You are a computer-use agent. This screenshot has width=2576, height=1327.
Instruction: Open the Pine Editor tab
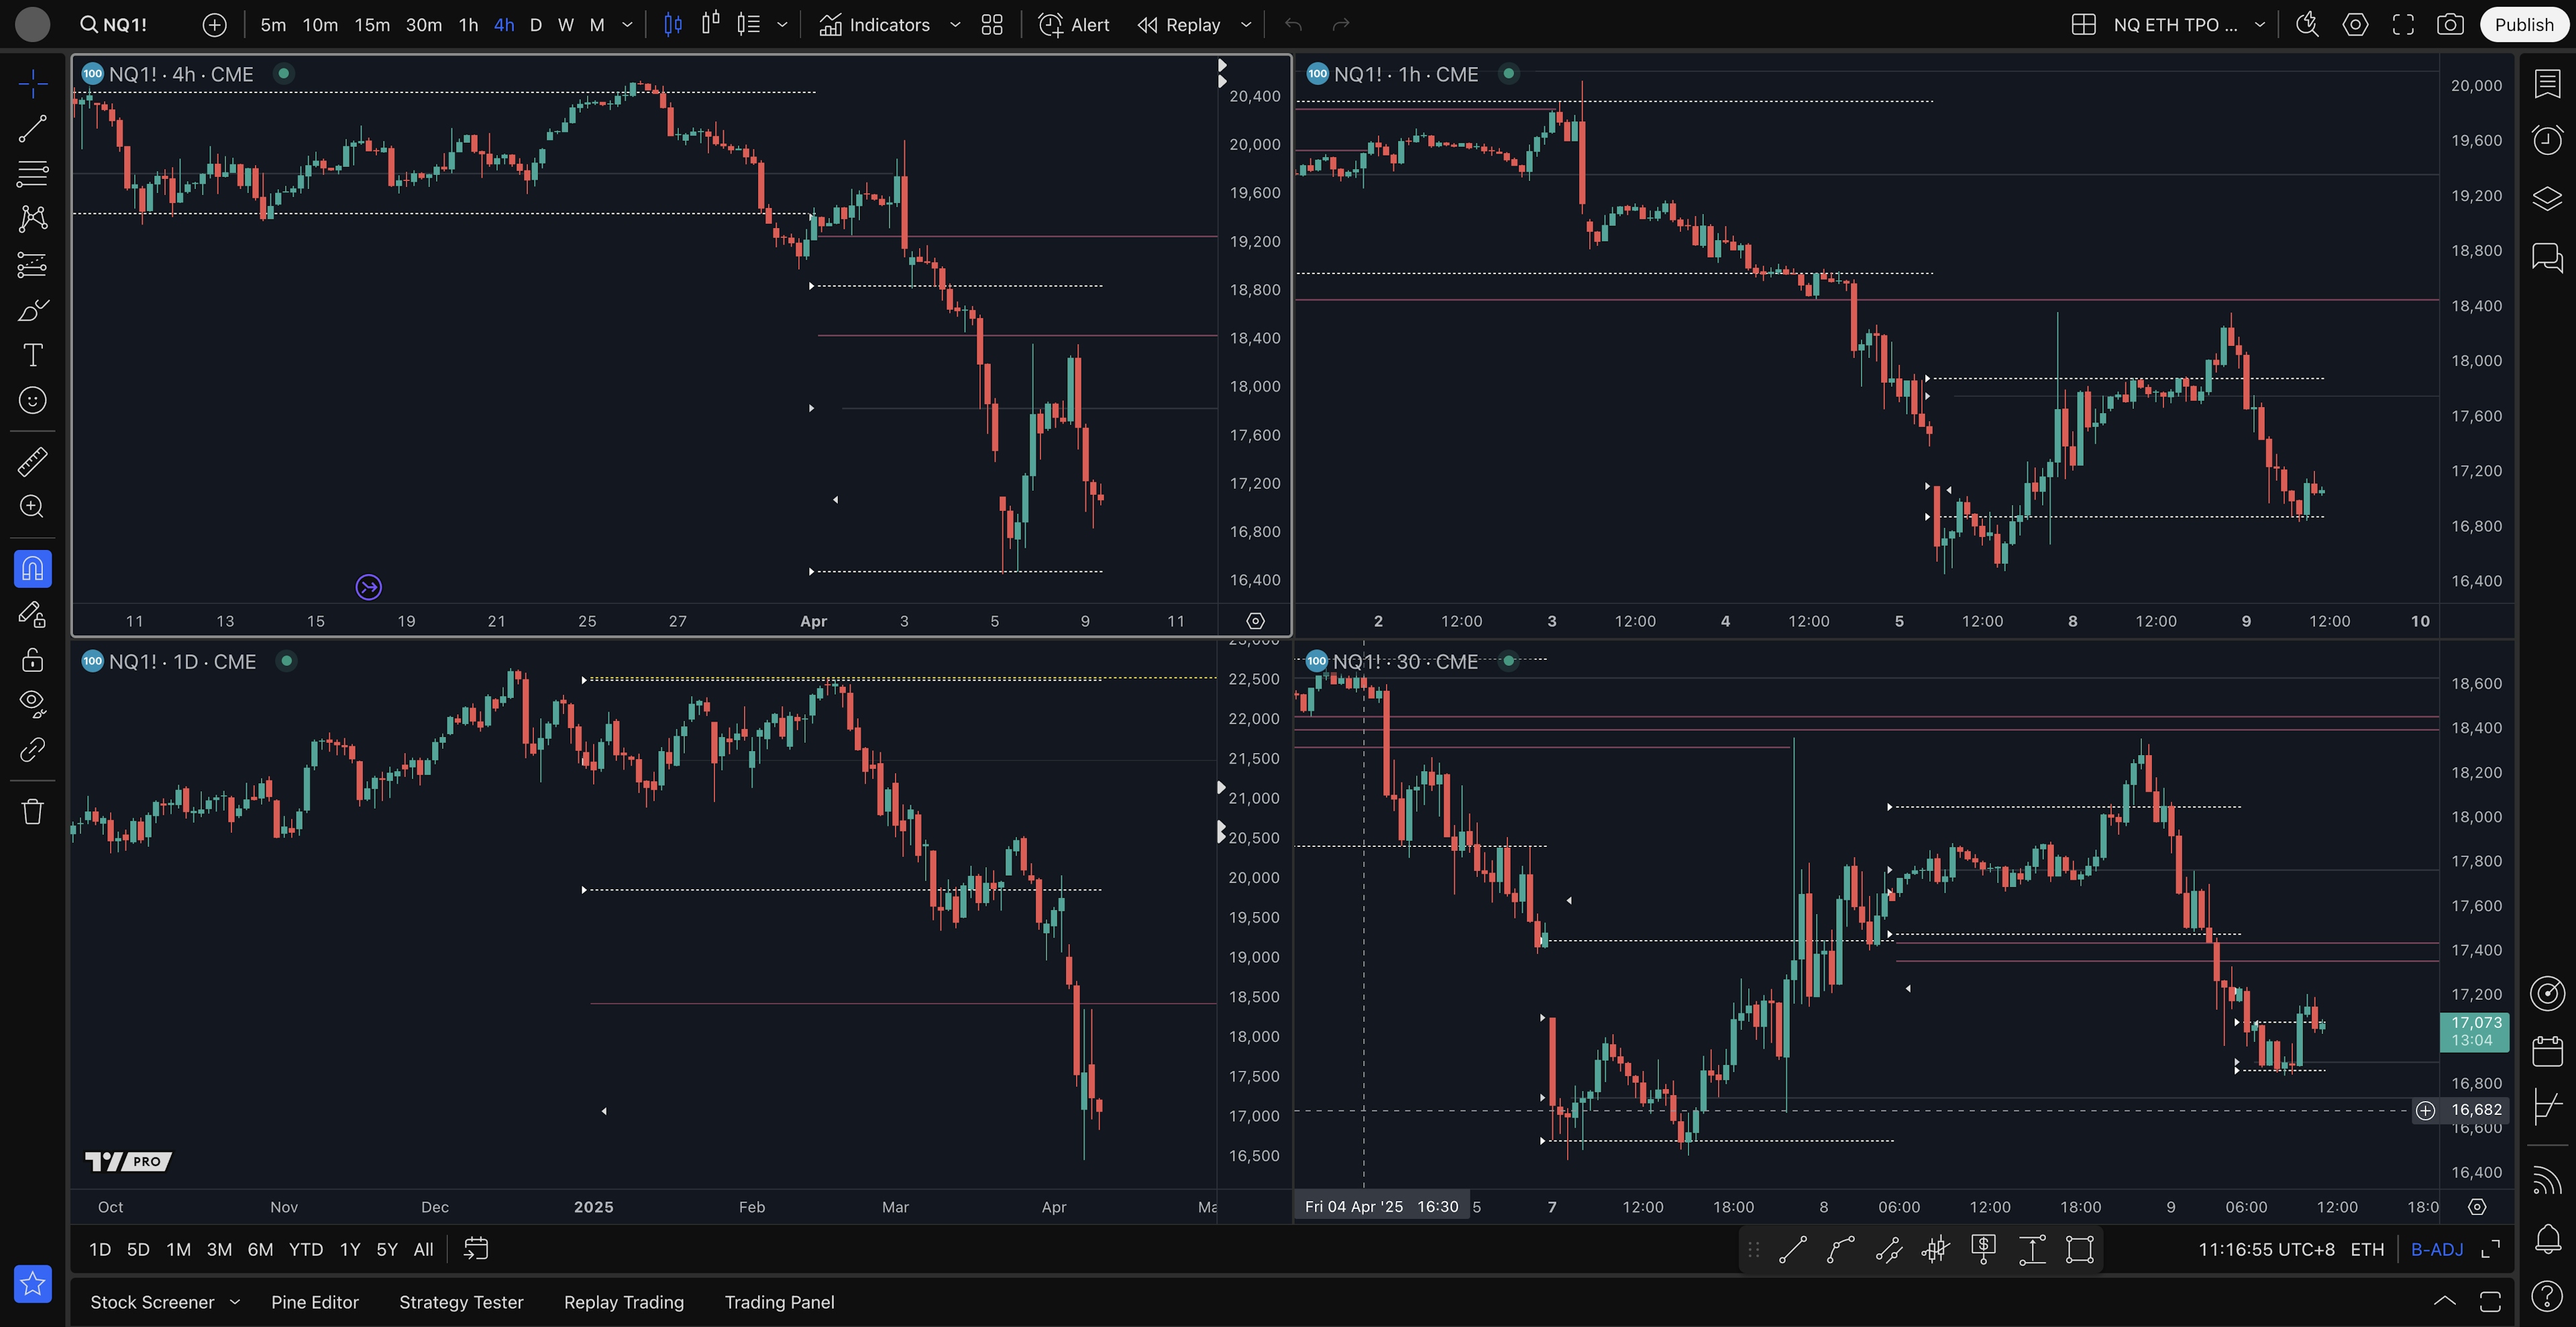pos(314,1302)
